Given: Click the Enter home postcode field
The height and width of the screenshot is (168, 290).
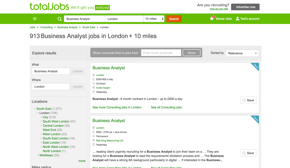Looking at the screenshot, I should click(161, 53).
